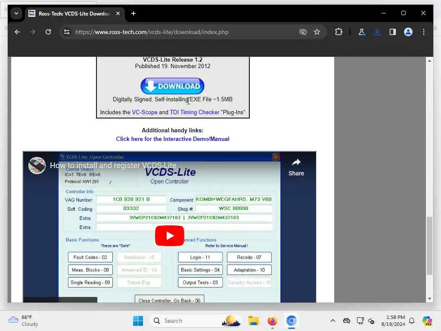This screenshot has height=331, width=441.
Task: Click the muted volume tray icon
Action: (371, 321)
